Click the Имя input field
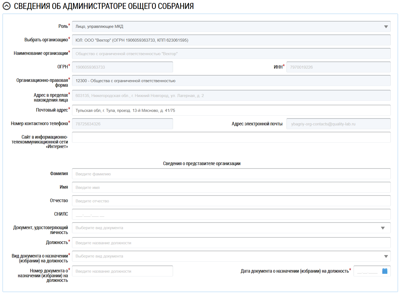 231,187
